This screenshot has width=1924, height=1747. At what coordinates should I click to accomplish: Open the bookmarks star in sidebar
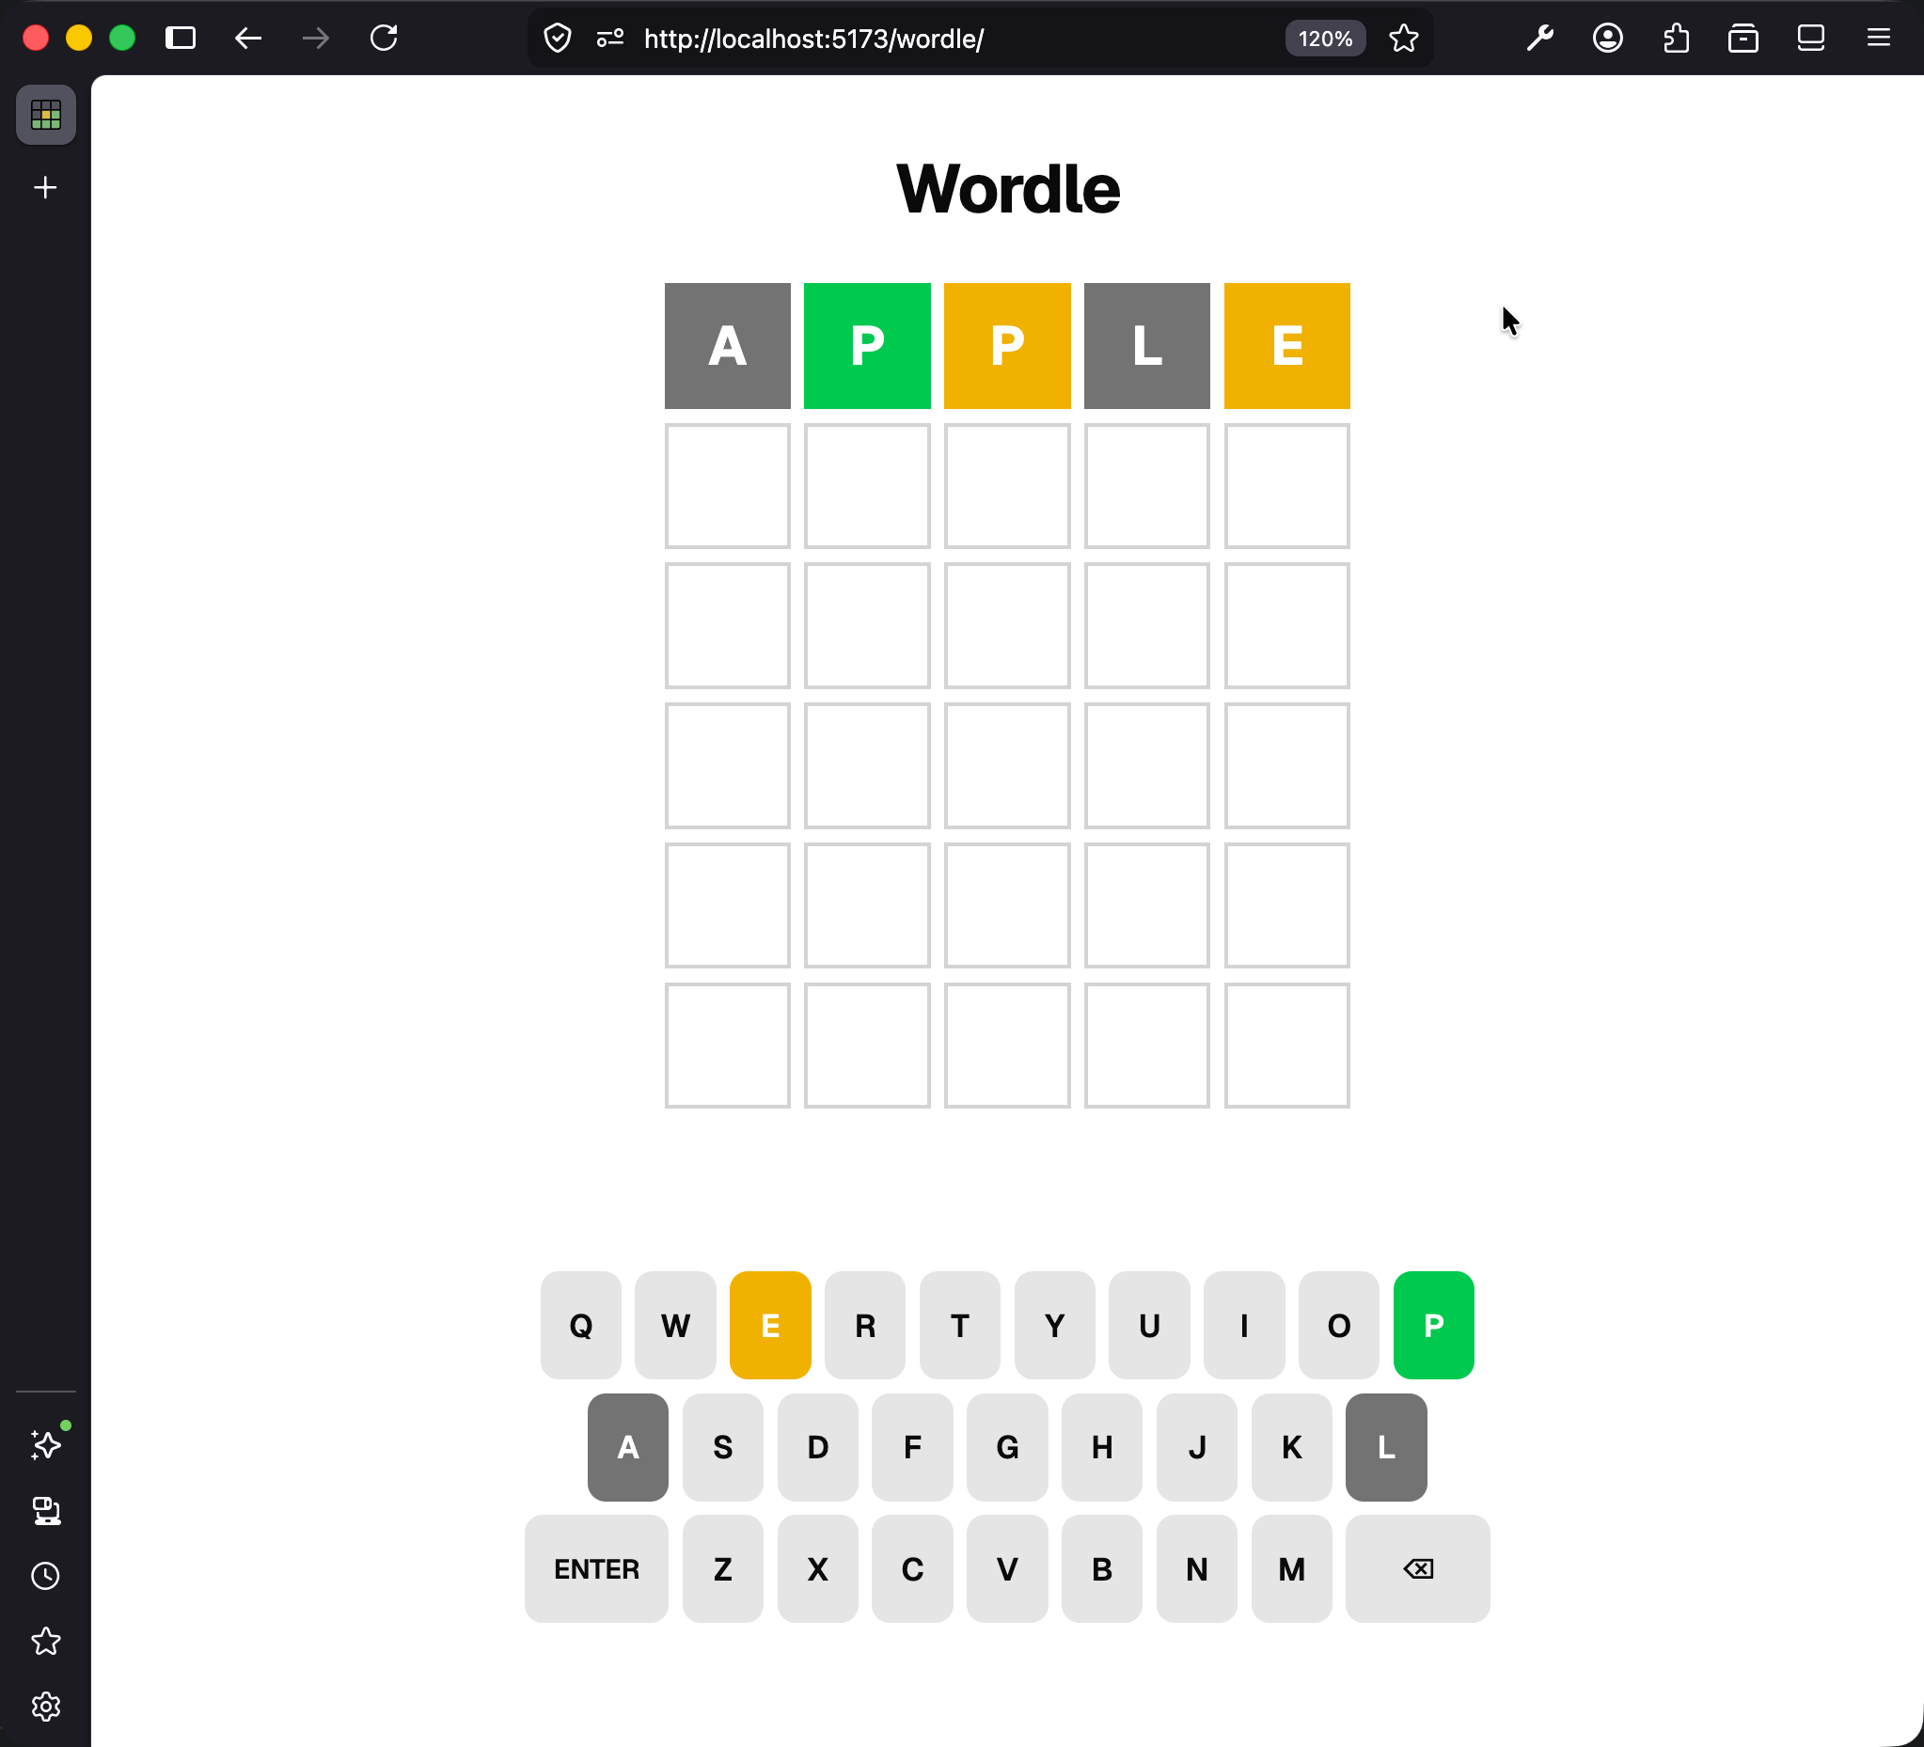46,1641
